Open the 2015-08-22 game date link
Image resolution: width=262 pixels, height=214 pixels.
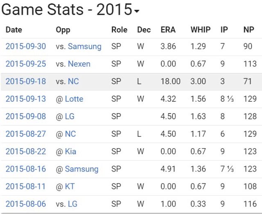coord(26,152)
